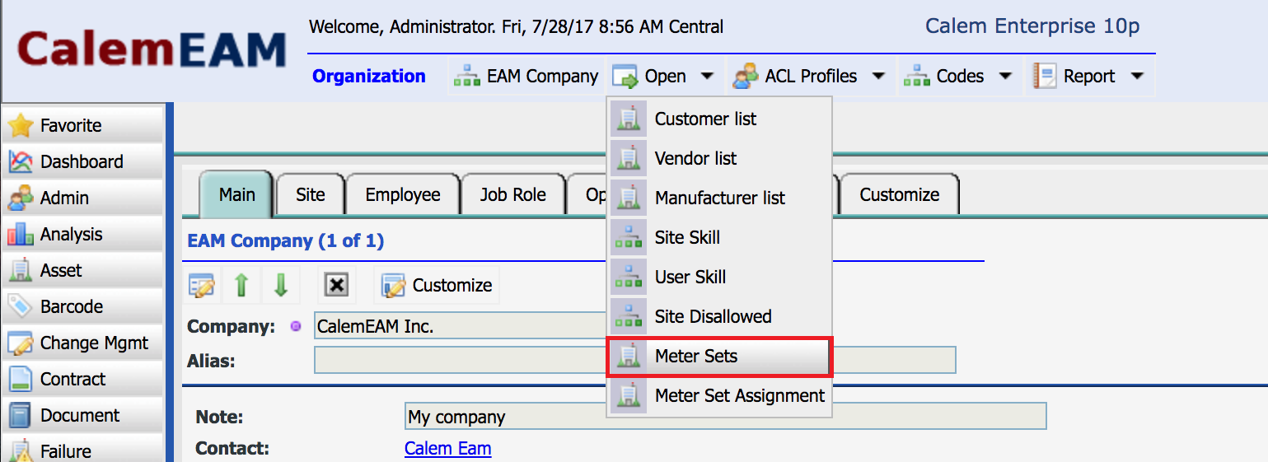Open the Calem Eam contact link
Image resolution: width=1268 pixels, height=462 pixels.
pos(448,449)
